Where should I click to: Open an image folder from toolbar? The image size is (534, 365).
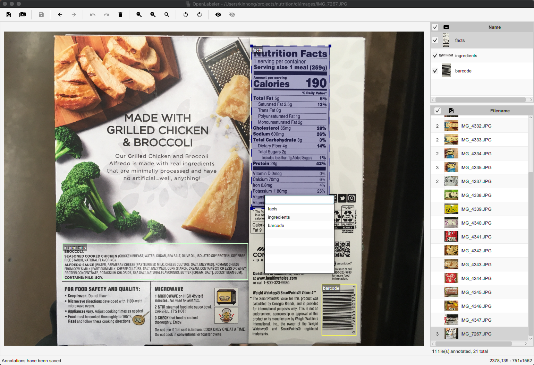(23, 15)
